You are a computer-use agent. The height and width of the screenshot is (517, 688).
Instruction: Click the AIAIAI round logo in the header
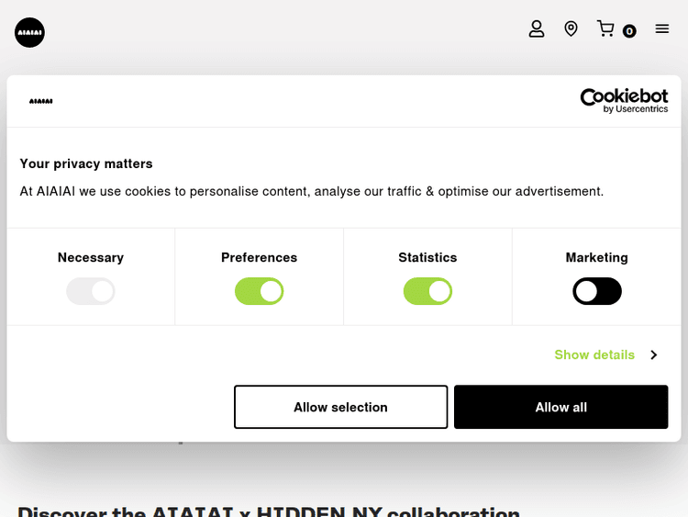[x=29, y=32]
